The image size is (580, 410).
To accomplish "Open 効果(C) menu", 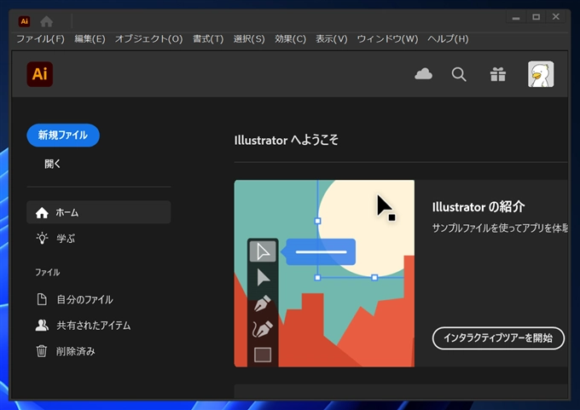I will point(290,39).
